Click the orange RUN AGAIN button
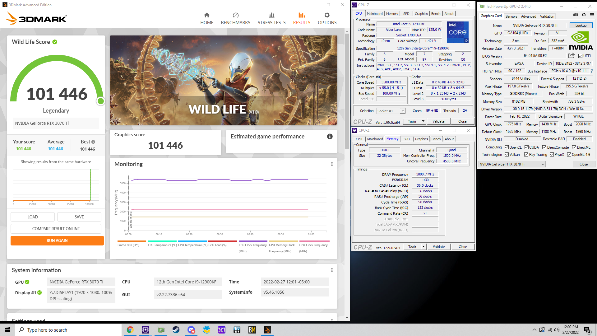597x336 pixels. click(57, 240)
